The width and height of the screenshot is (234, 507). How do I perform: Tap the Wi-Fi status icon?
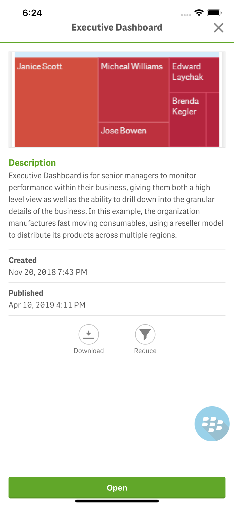pyautogui.click(x=199, y=13)
